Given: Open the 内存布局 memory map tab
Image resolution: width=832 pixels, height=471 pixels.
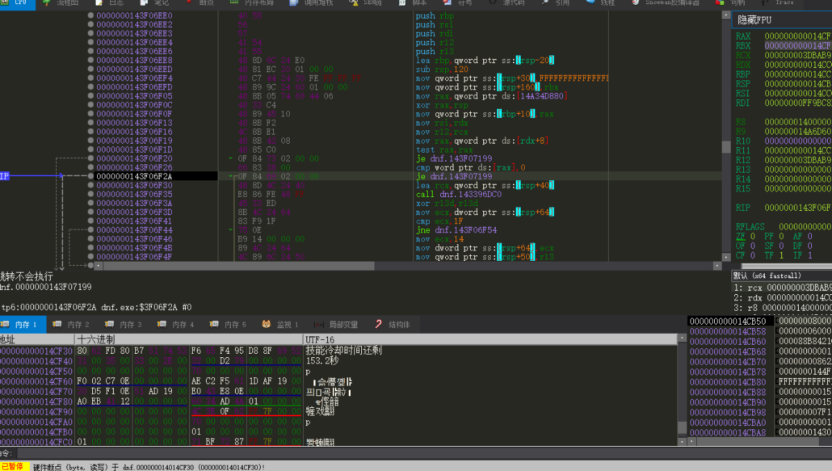Looking at the screenshot, I should click(x=251, y=3).
